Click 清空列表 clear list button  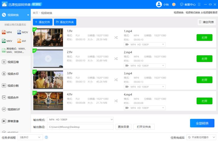coord(206,22)
